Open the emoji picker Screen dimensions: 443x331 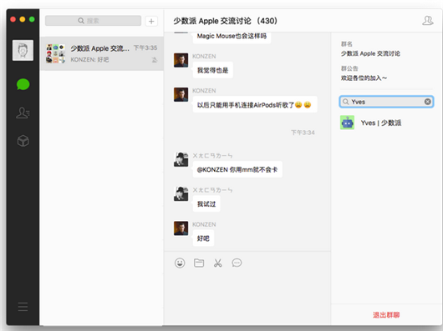pos(180,263)
